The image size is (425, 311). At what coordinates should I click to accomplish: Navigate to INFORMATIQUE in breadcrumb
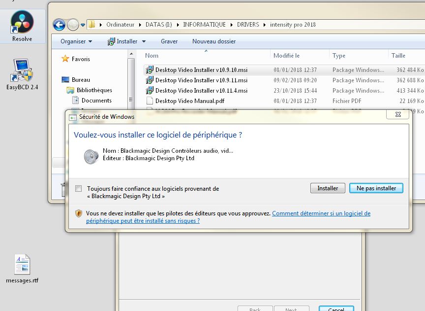point(204,25)
